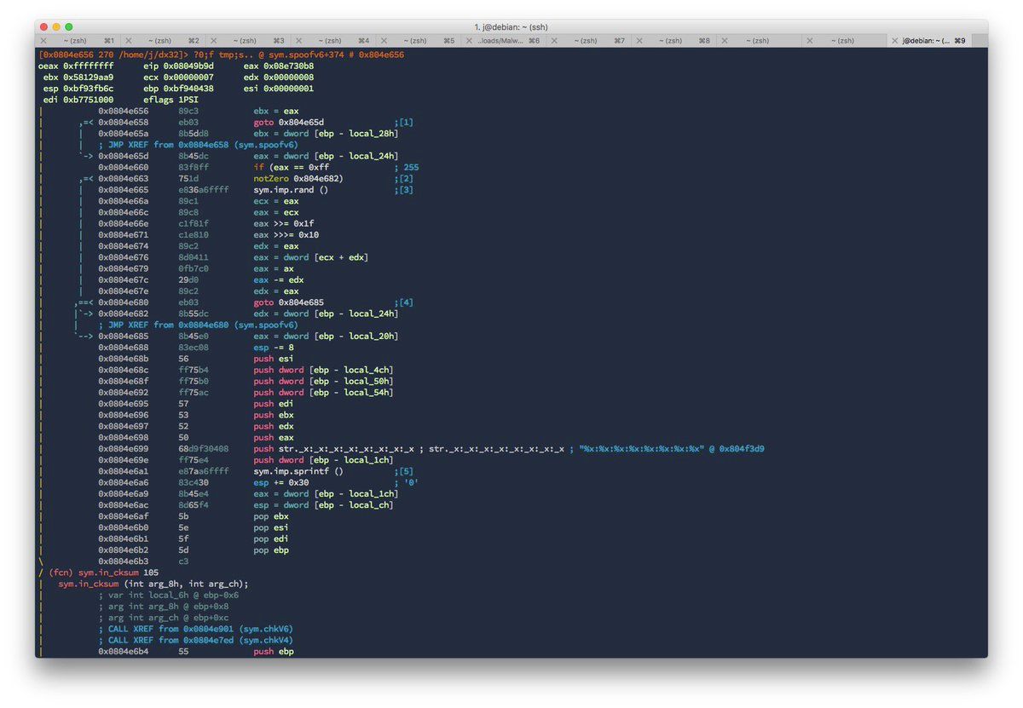Click the window title 'j@debian: ~ (ssh)'
Image resolution: width=1023 pixels, height=708 pixels.
click(x=511, y=27)
